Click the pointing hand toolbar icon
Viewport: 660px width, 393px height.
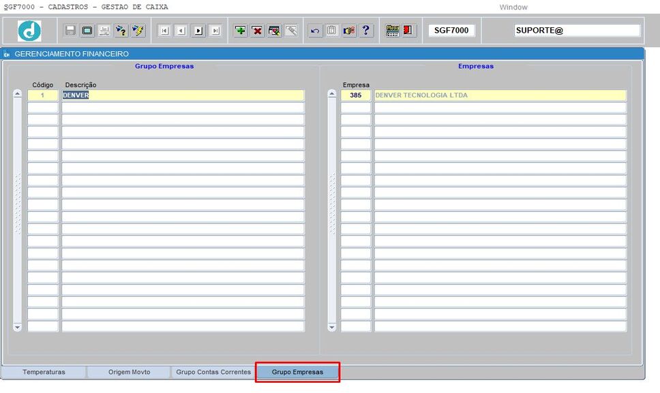tap(349, 30)
